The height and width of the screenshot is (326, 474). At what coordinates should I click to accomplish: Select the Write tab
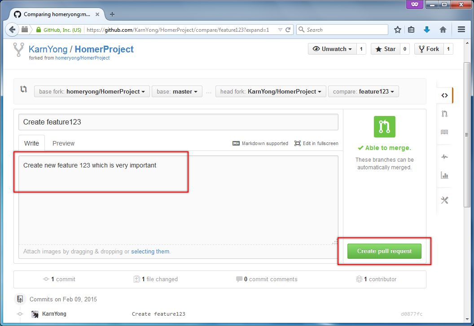[x=31, y=143]
